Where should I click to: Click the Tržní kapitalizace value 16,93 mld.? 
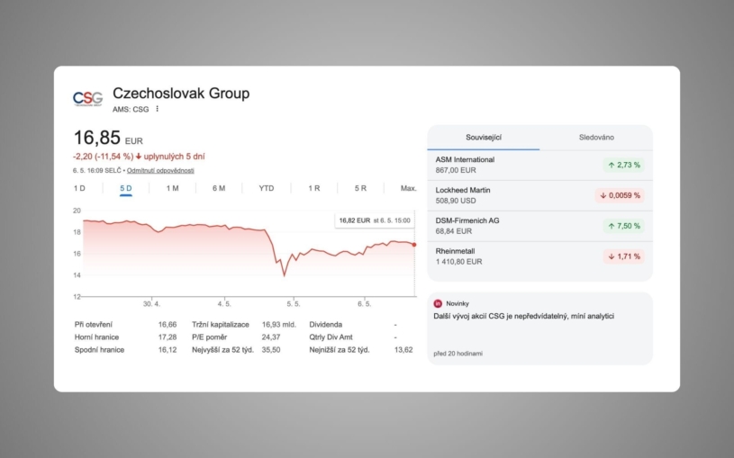point(279,325)
